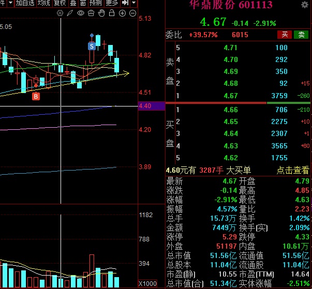Screen dimensions: 312x289
Task: Select sell level 3 price 4.69
Action: [231, 71]
